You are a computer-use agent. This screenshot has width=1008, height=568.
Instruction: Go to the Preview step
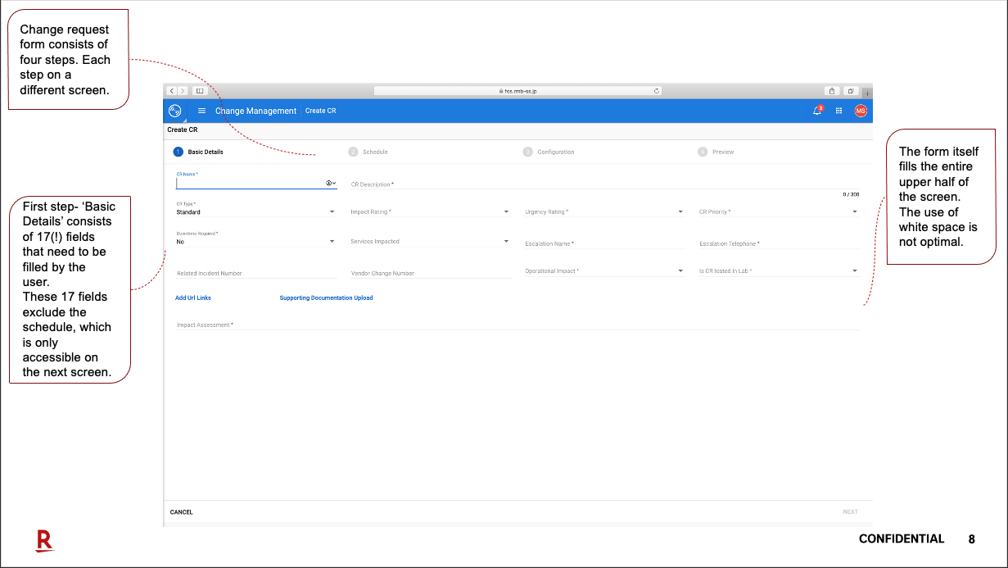click(716, 152)
